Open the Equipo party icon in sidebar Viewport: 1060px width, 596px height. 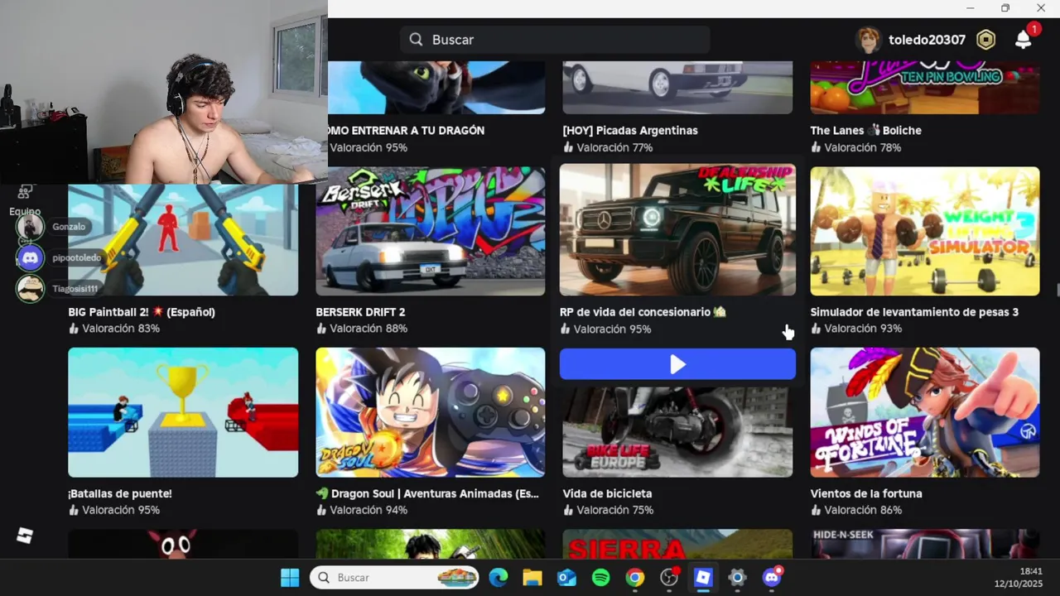click(25, 192)
